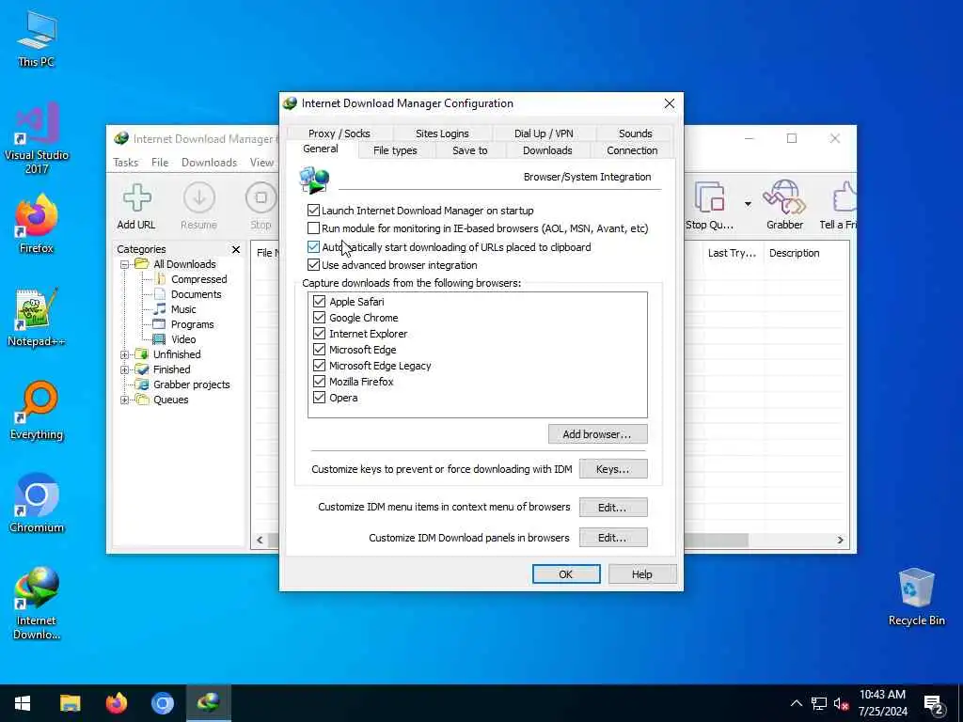Switch to the Proxy / Socks tab
Viewport: 963px width, 722px height.
339,133
